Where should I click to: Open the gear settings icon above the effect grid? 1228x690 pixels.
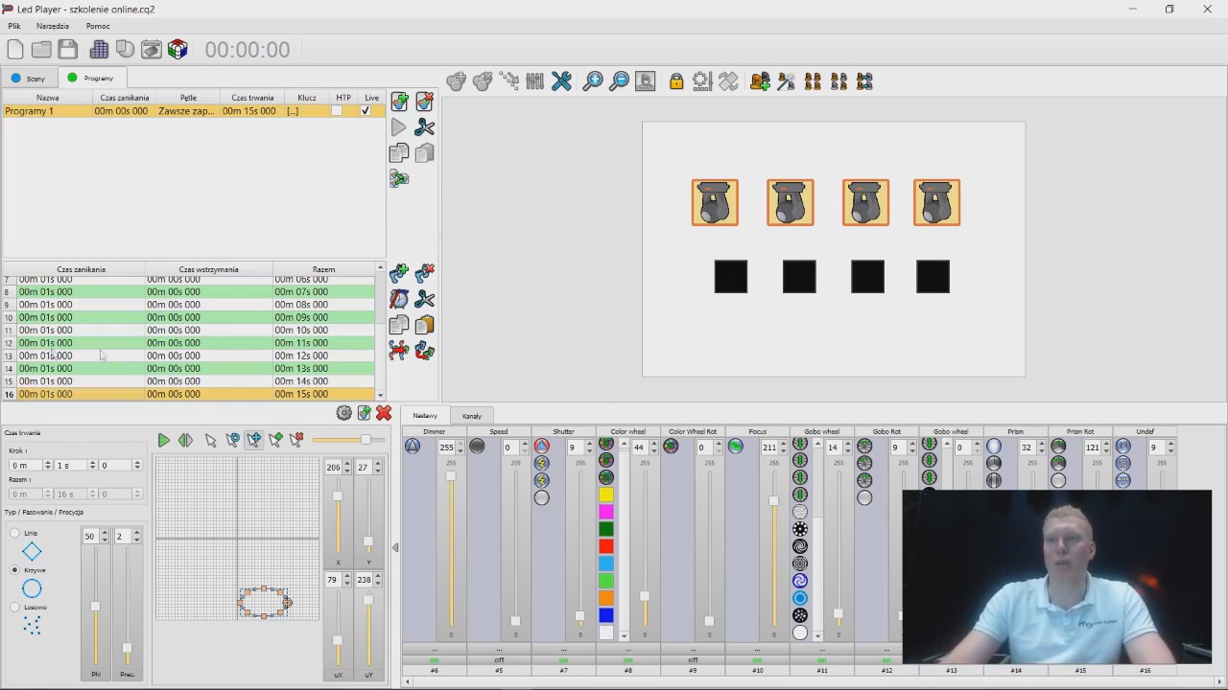pos(343,413)
